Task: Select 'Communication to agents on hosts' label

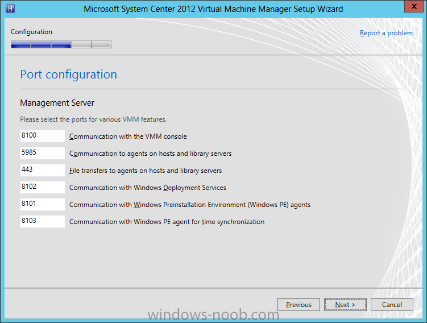Action: click(150, 154)
